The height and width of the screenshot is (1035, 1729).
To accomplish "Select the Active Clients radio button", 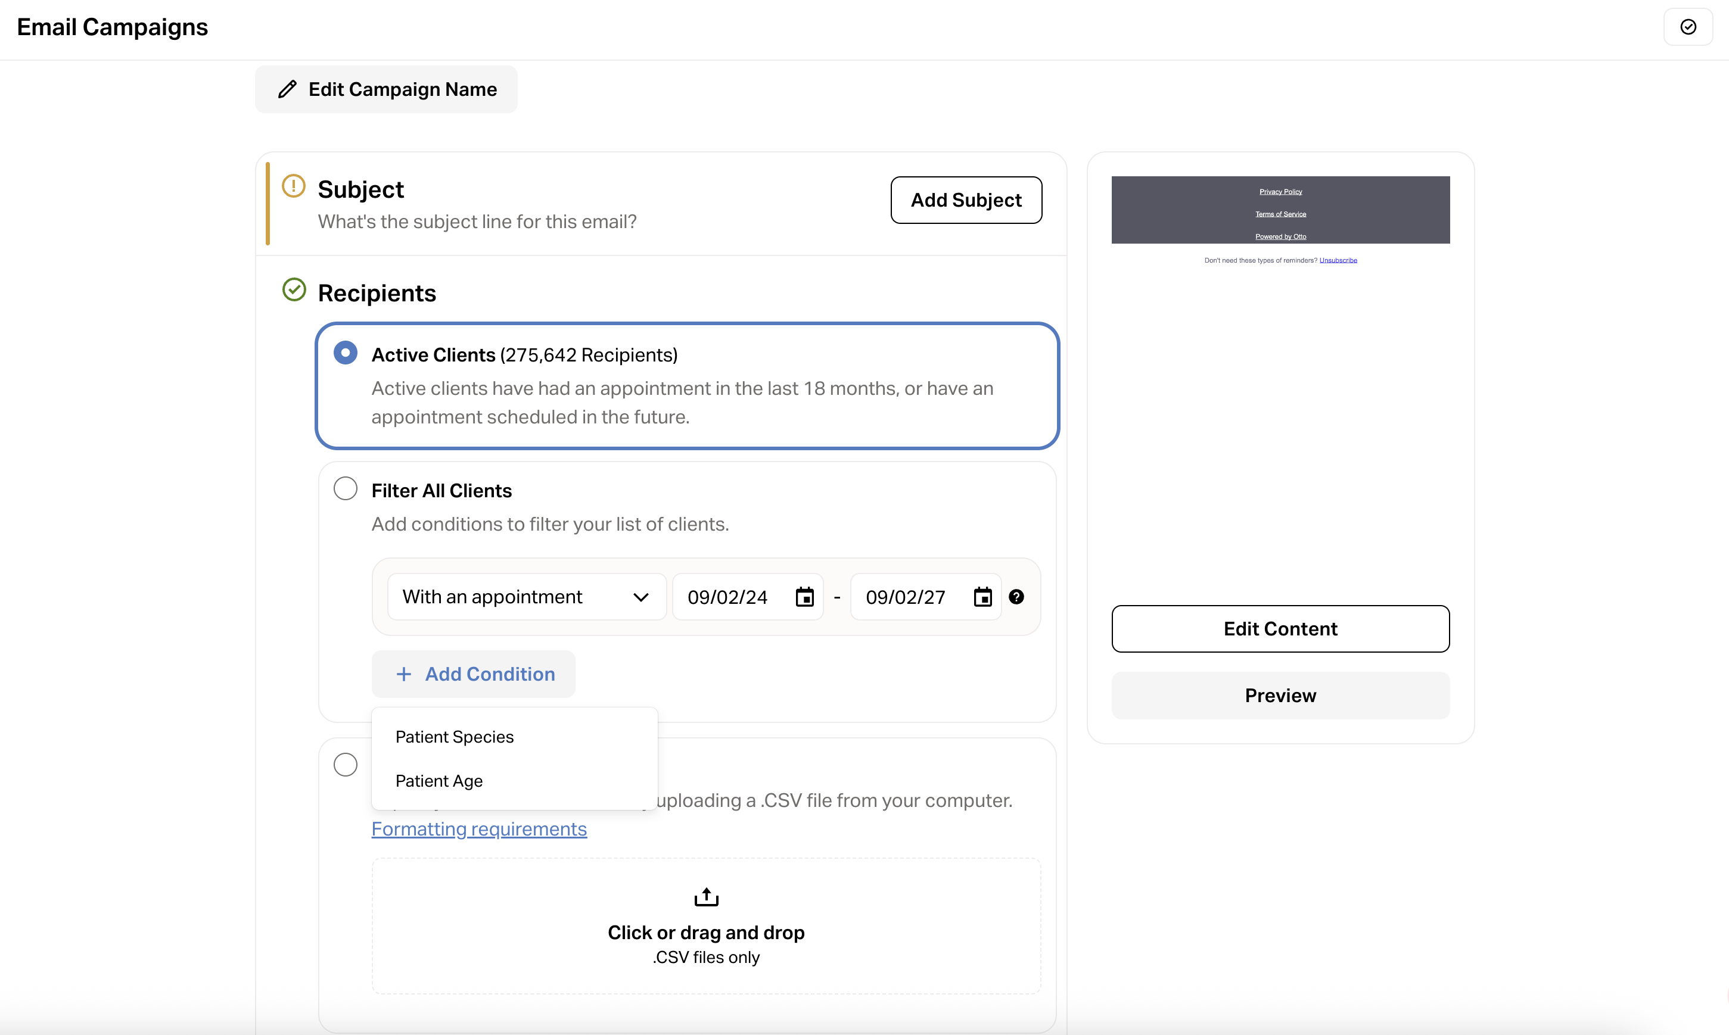I will (346, 353).
